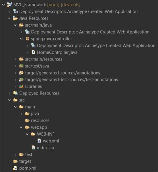Collapse the MVC_Framework project node
Image resolution: width=158 pixels, height=172 pixels.
coord(4,5)
